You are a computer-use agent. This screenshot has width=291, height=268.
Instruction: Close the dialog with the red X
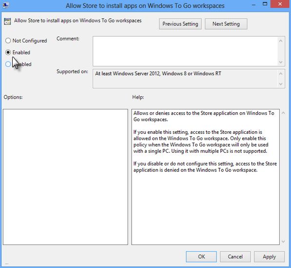pos(280,4)
